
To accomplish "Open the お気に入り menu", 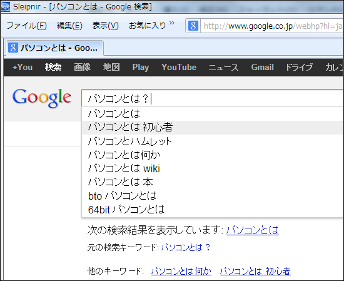I will pos(147,26).
